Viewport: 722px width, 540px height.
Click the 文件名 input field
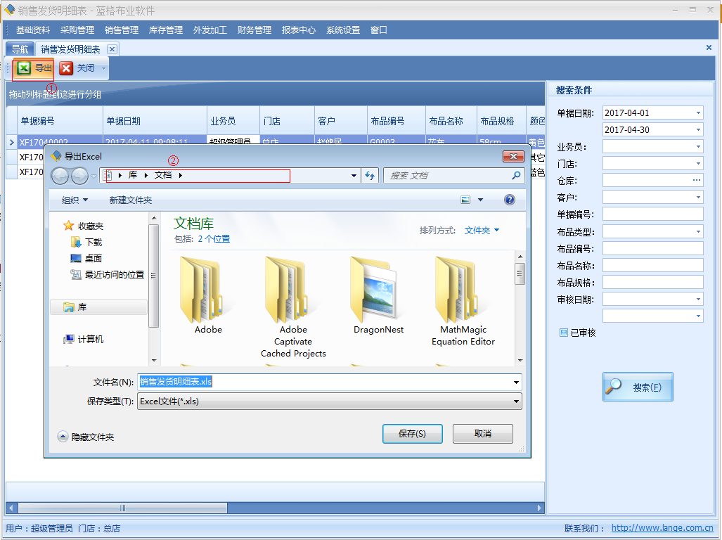[x=327, y=382]
